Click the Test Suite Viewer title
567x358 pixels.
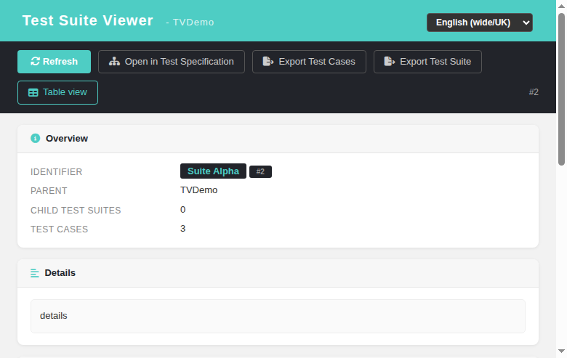tap(88, 20)
